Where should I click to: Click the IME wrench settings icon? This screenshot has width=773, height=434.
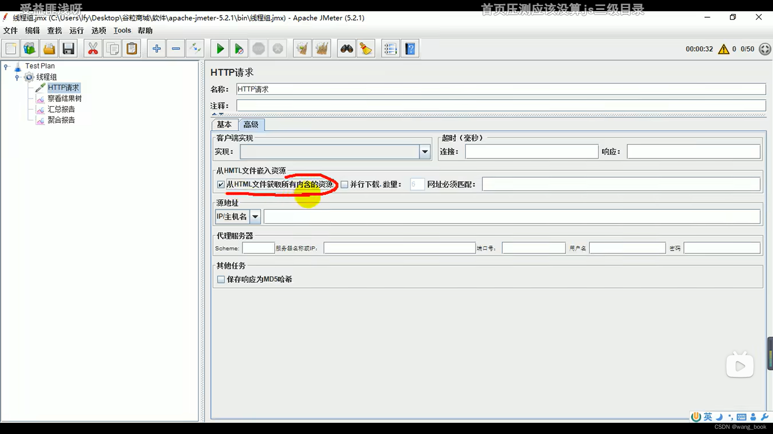click(765, 417)
